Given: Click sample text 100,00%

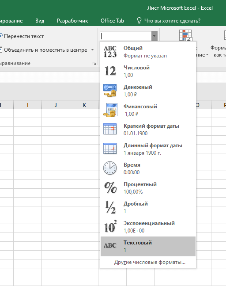Looking at the screenshot, I should point(133,192).
